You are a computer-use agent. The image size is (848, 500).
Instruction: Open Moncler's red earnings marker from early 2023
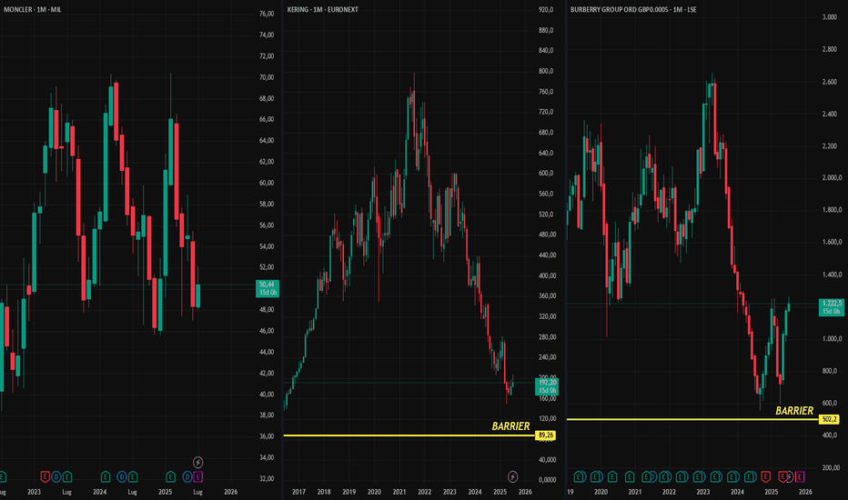pyautogui.click(x=45, y=476)
